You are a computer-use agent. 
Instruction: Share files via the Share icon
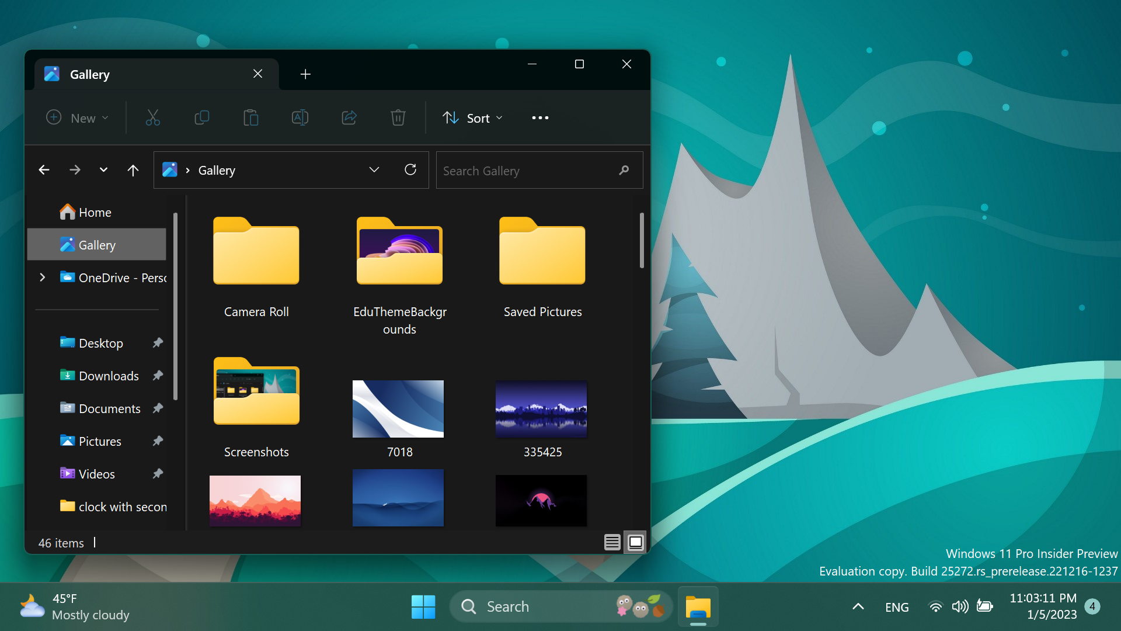[x=349, y=117]
